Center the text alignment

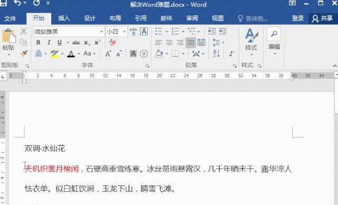[x=170, y=42]
